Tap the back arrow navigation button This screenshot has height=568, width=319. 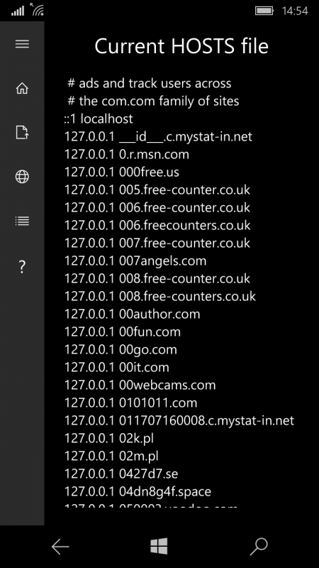tap(60, 547)
